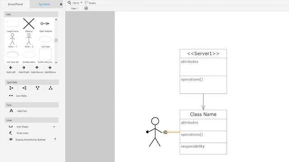The height and width of the screenshot is (162, 289).
Task: Click the UML library header
Action: pos(31,14)
